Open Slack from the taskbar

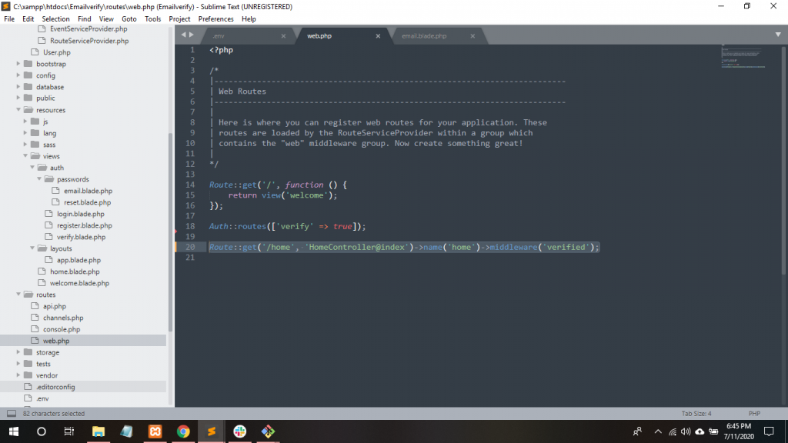pyautogui.click(x=239, y=431)
